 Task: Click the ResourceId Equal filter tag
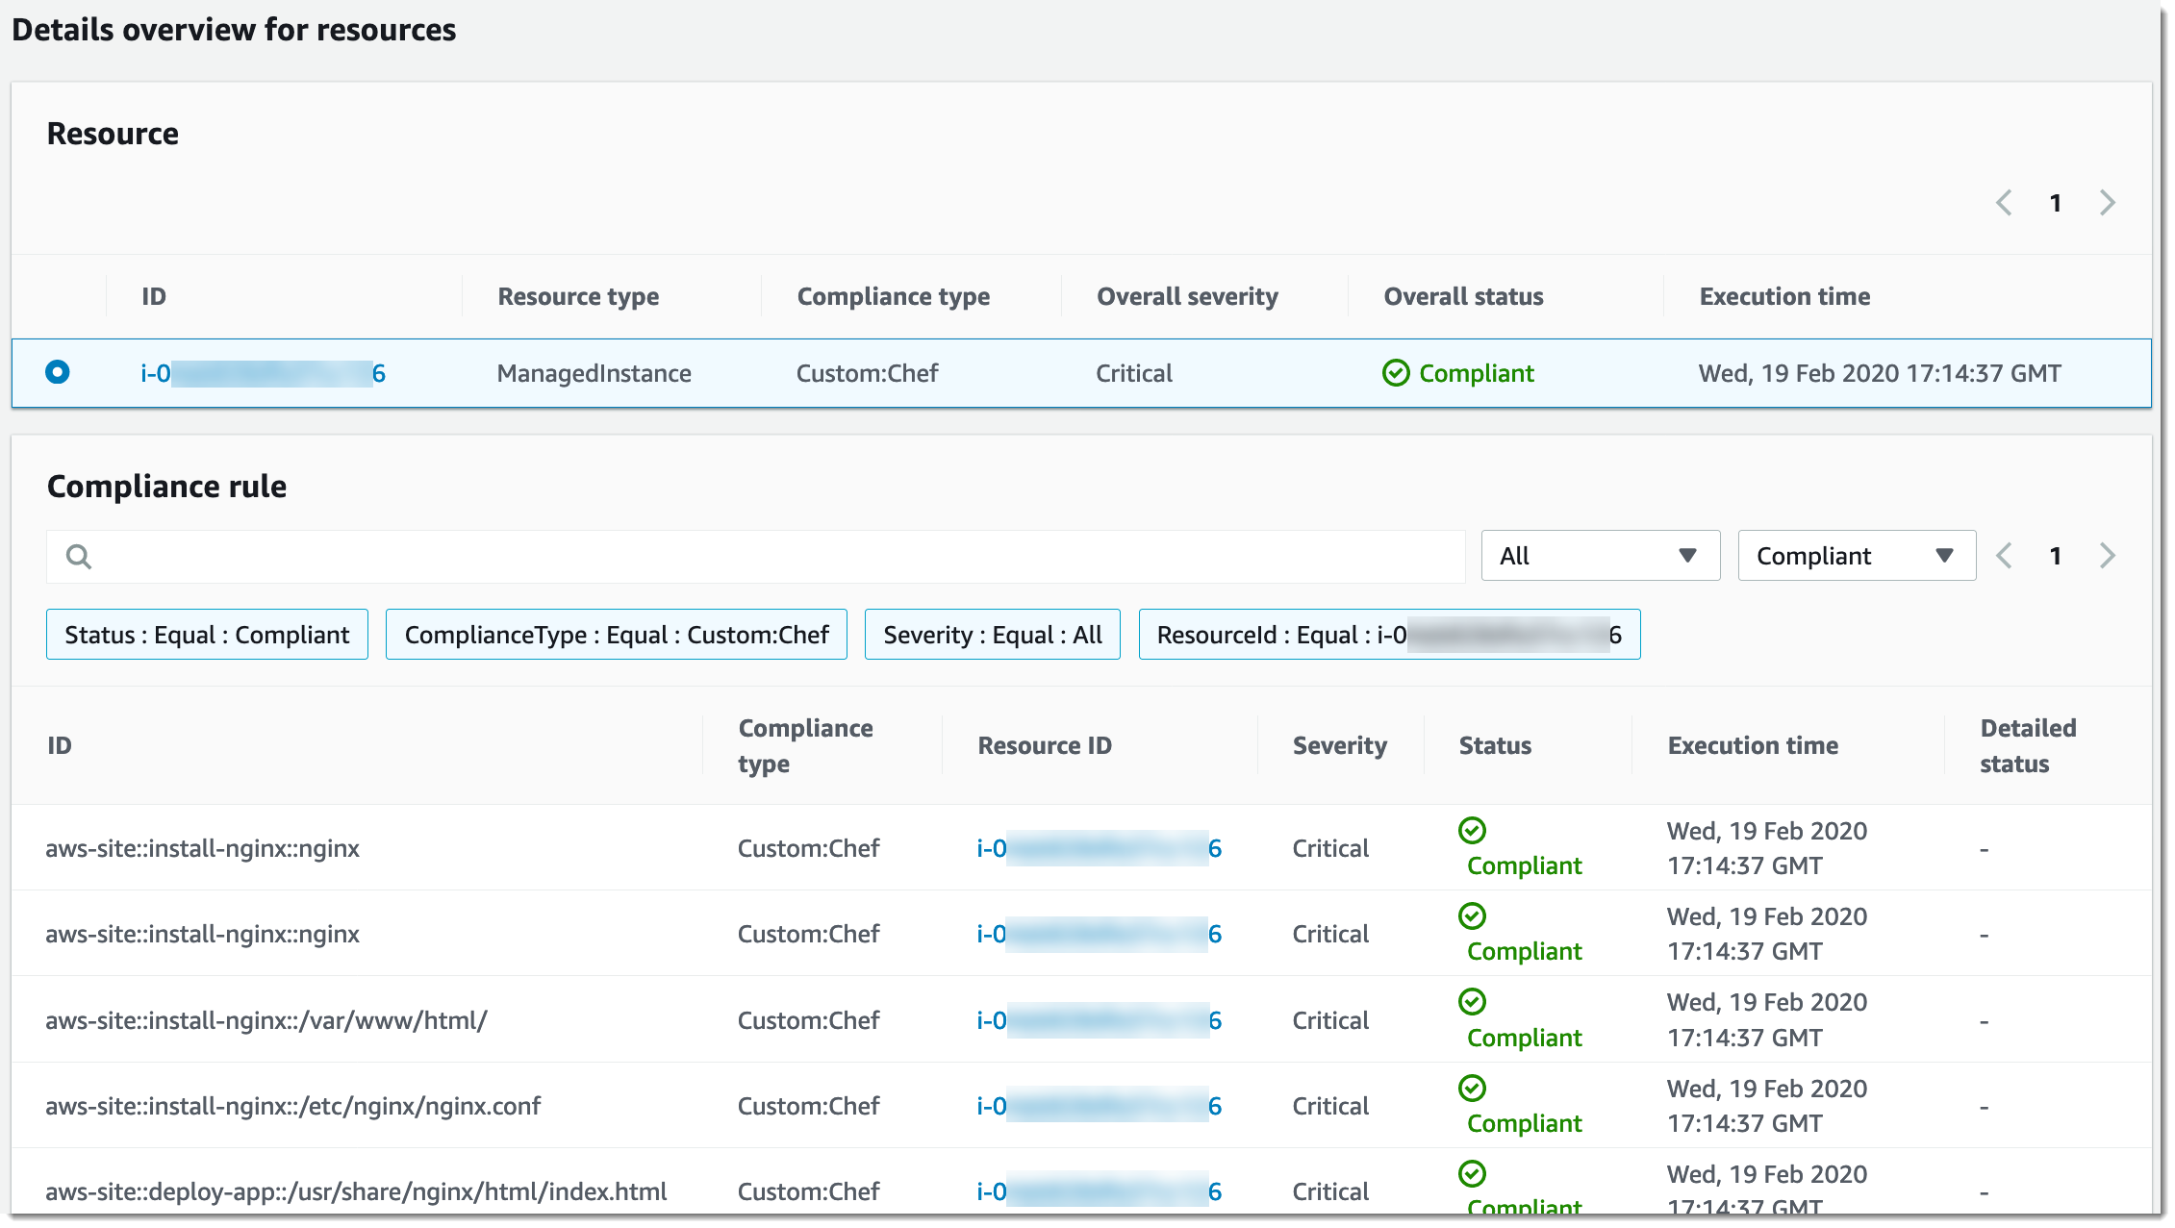click(x=1388, y=635)
